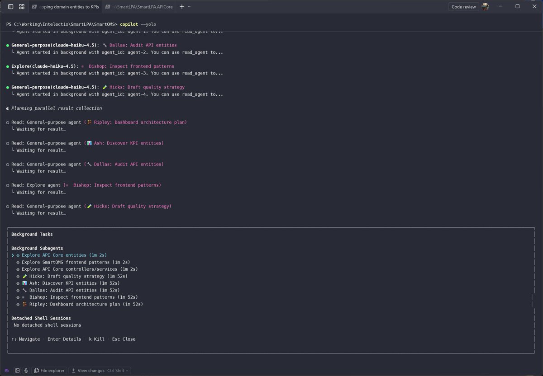Screen dimensions: 543x376
Task: Select 'Explore SmartQMS frontend patterns' subagent
Action: (76, 262)
